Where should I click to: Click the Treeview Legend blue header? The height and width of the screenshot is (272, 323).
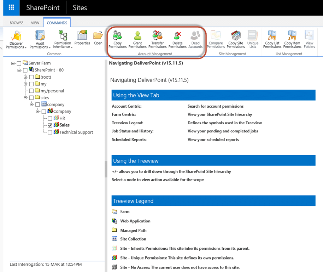coord(213,201)
